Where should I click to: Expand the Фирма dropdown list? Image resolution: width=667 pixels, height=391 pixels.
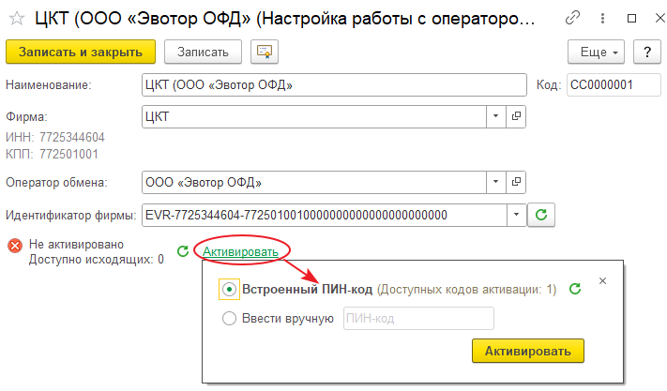494,116
